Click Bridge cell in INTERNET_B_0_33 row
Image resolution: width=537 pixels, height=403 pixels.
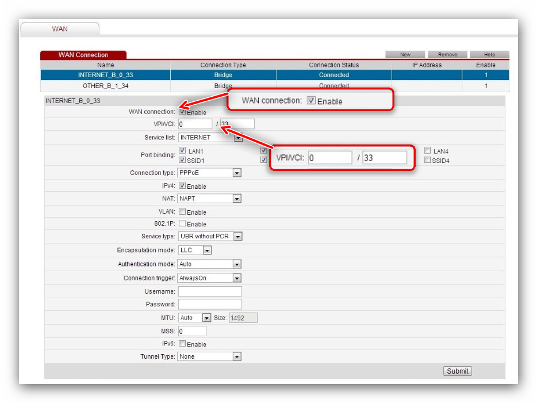coord(223,75)
